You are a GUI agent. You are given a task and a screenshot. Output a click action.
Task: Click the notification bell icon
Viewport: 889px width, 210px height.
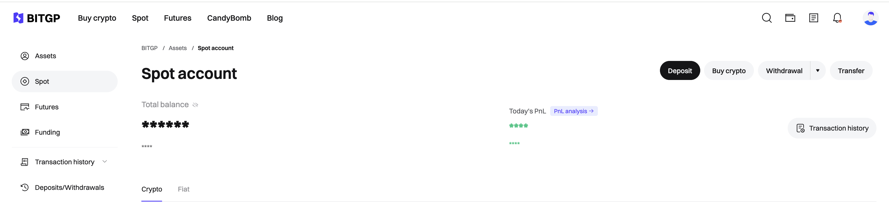pos(837,18)
